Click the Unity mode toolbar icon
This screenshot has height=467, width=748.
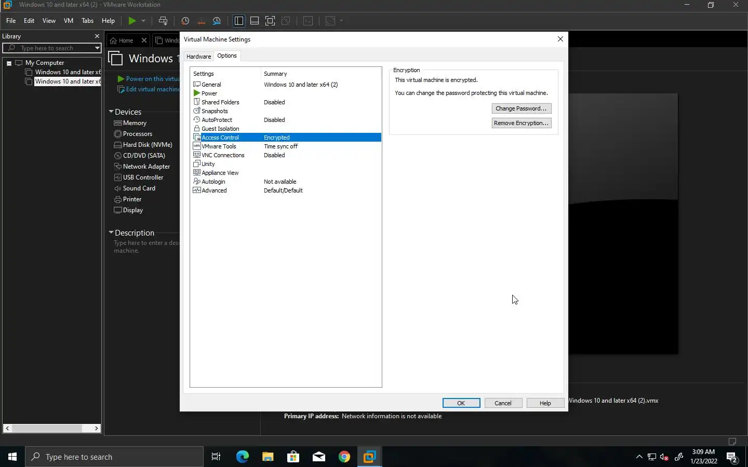(286, 21)
